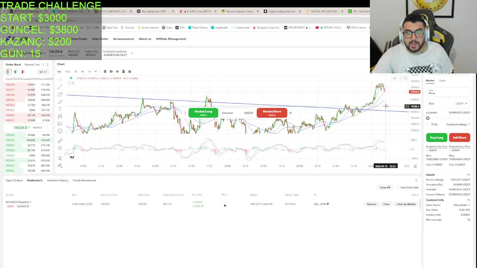The width and height of the screenshot is (477, 268).
Task: Open the time axis settings gear
Action: pyautogui.click(x=415, y=166)
